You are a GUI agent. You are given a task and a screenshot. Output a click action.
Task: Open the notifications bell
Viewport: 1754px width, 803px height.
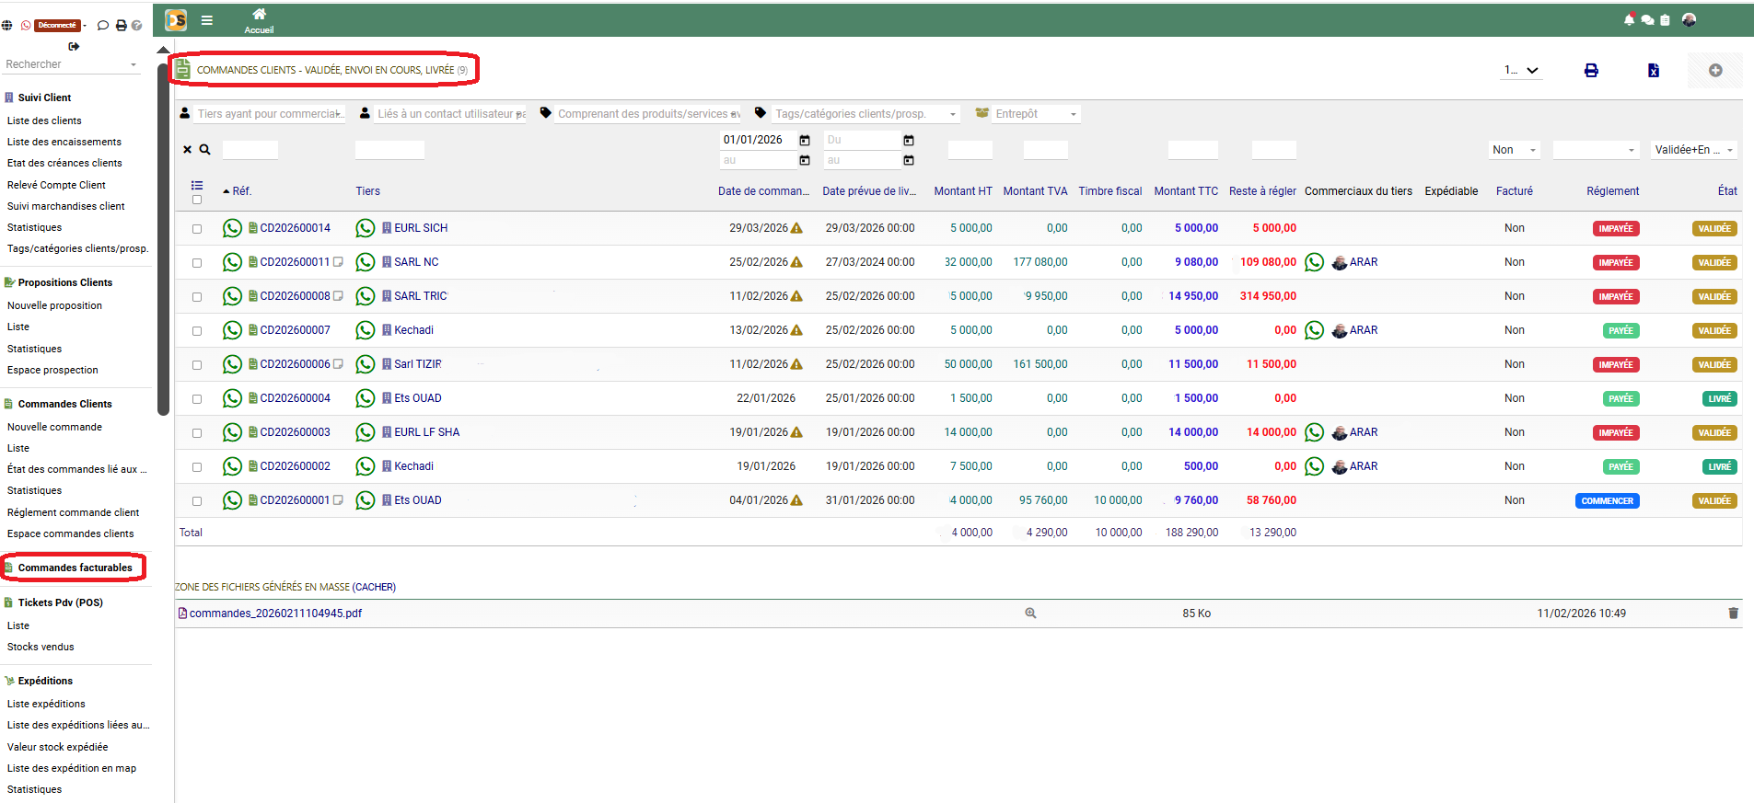[1630, 19]
